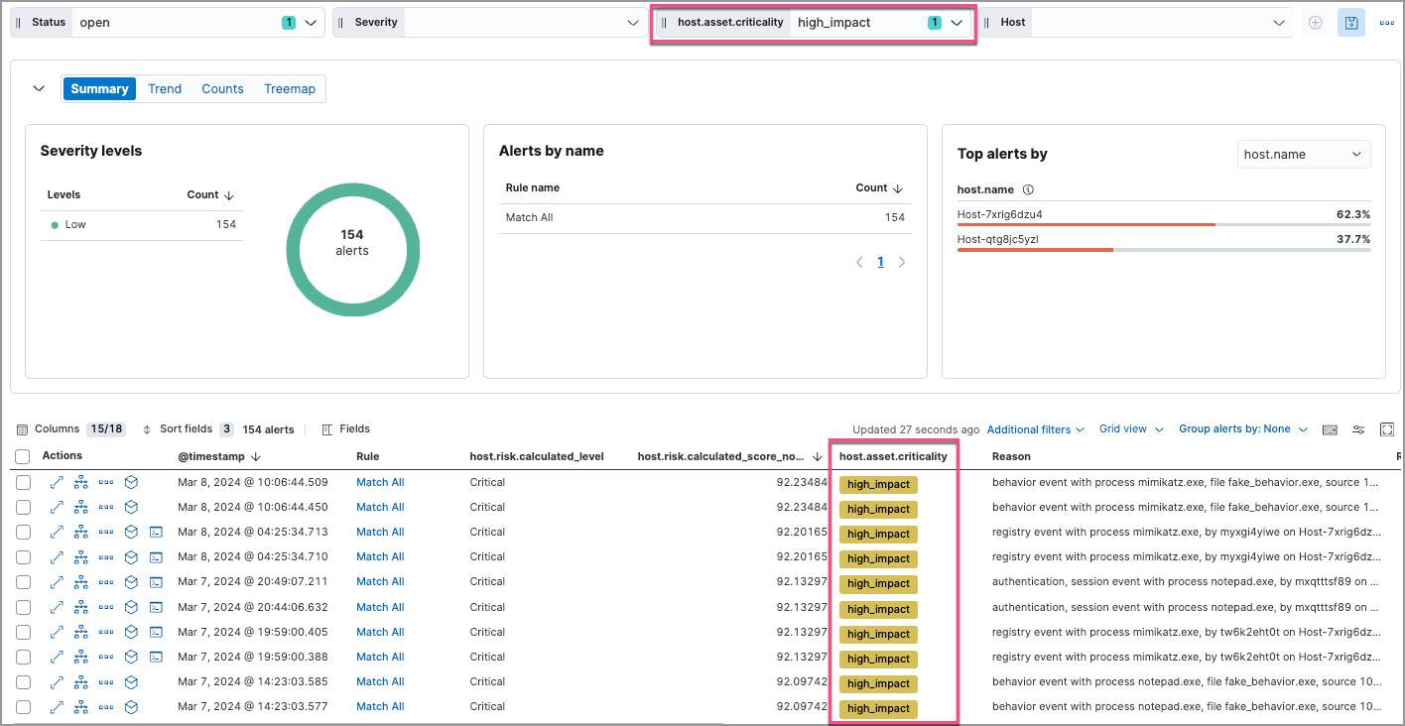The width and height of the screenshot is (1405, 726).
Task: Collapse the Summary section with its chevron
Action: (x=39, y=87)
